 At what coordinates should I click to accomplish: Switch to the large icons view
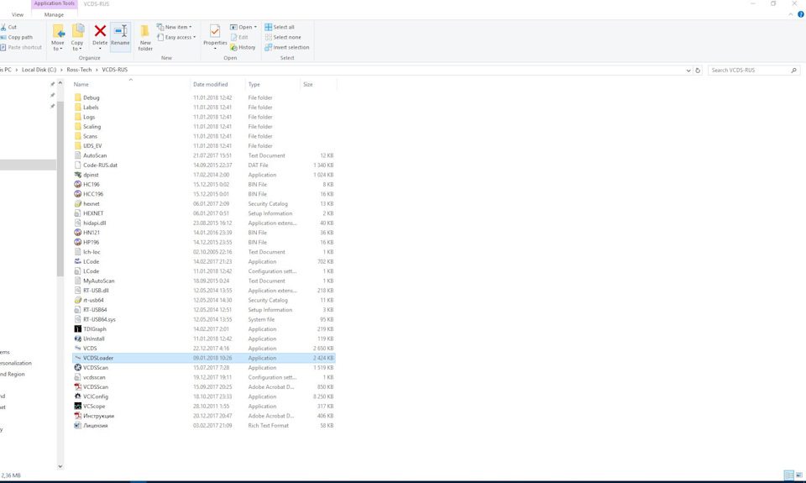tap(799, 475)
